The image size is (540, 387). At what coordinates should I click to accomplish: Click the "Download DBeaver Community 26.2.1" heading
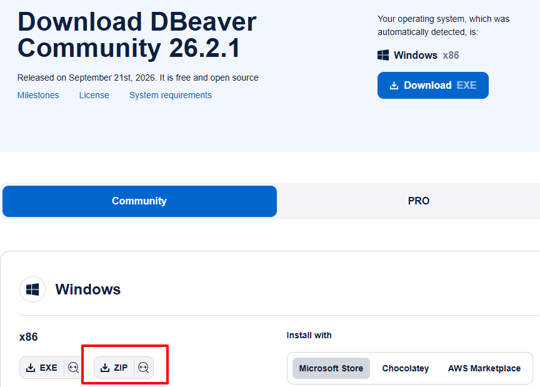(x=137, y=35)
